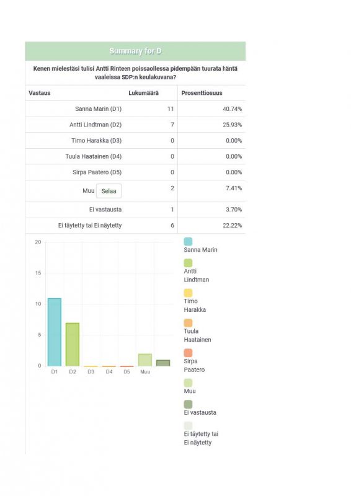The image size is (351, 496).
Task: Click the D2 green bar in chart
Action: point(73,345)
